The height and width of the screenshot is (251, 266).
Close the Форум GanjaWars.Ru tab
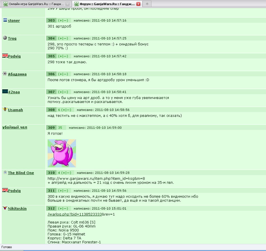point(138,4)
